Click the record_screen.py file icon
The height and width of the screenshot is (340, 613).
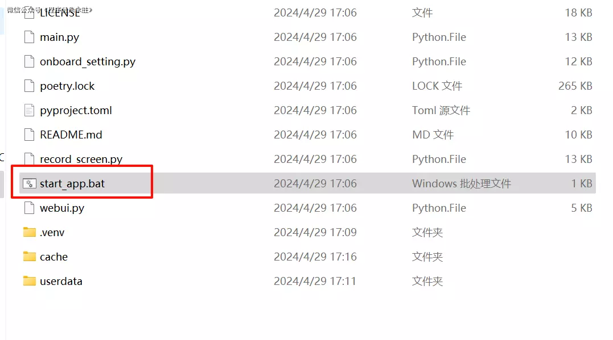click(x=30, y=159)
